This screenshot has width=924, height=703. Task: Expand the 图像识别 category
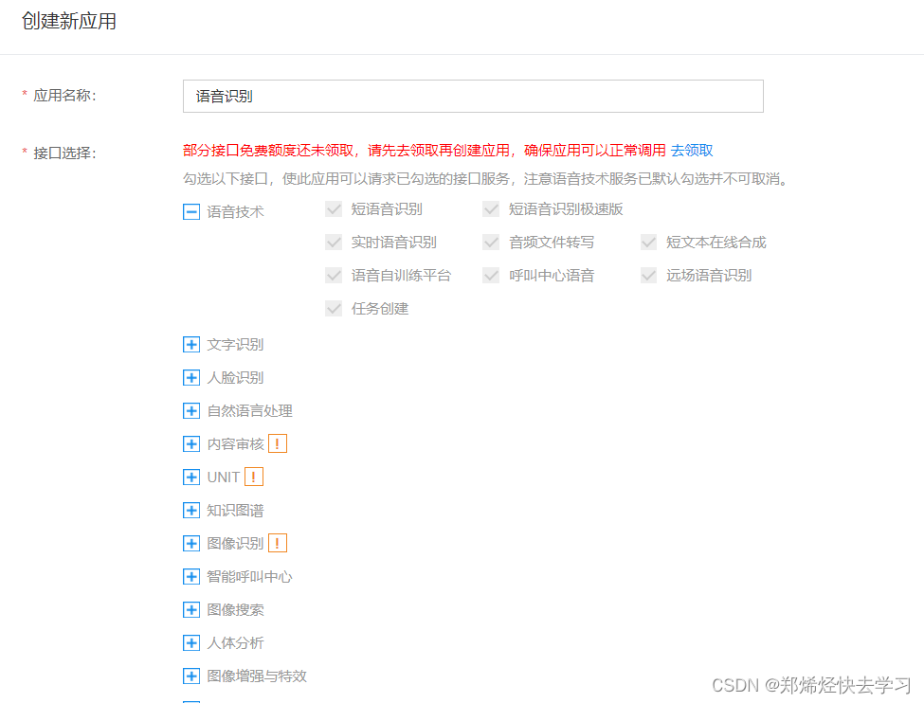tap(190, 543)
